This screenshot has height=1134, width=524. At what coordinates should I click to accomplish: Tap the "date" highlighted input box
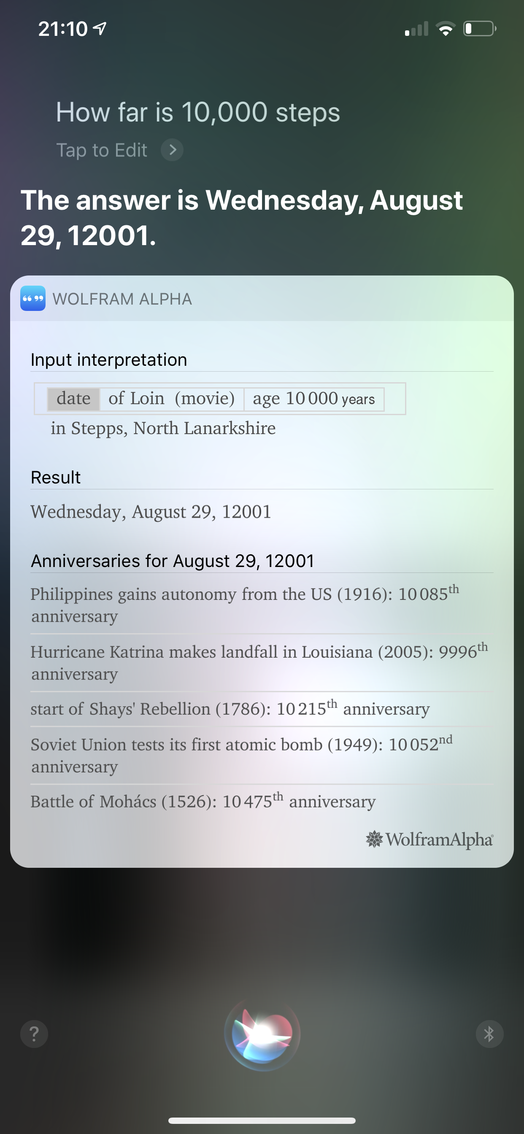[x=73, y=399]
